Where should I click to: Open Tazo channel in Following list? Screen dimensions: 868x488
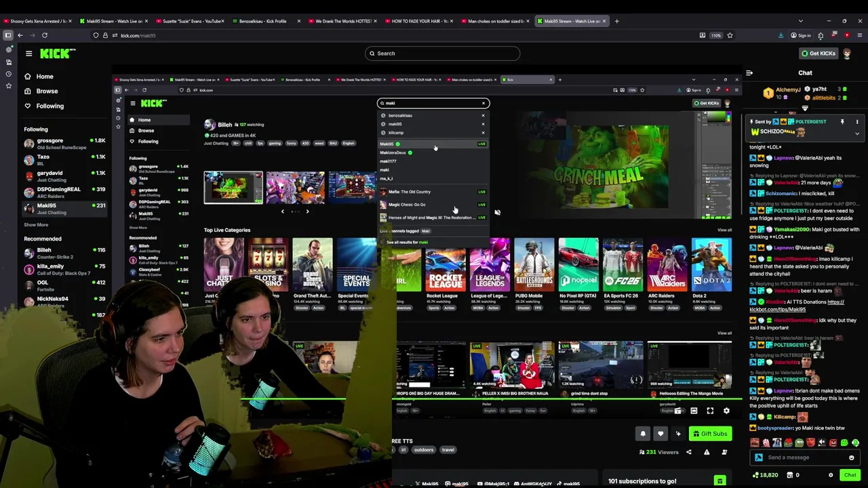64,160
